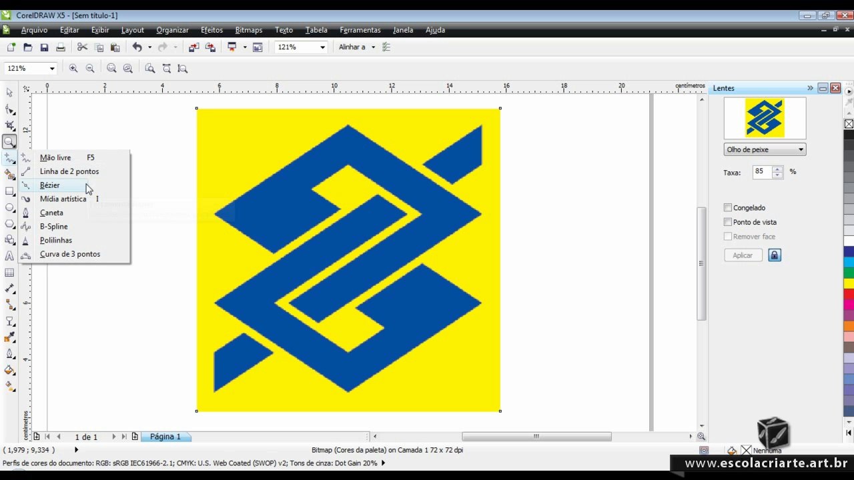Open the Olho de peixe lens dropdown
The width and height of the screenshot is (854, 480).
(x=765, y=149)
